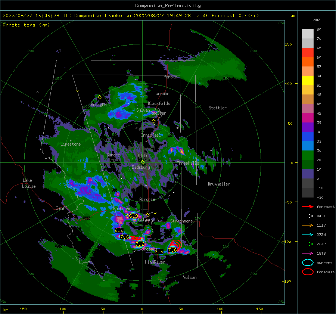
Task: Click the Didsbury town label
Action: pos(141,167)
